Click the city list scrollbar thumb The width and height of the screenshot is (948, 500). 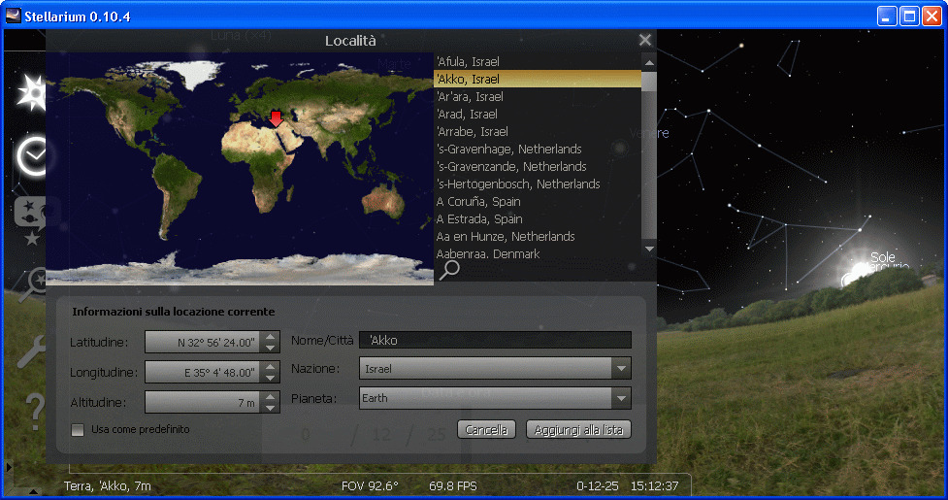click(x=649, y=81)
